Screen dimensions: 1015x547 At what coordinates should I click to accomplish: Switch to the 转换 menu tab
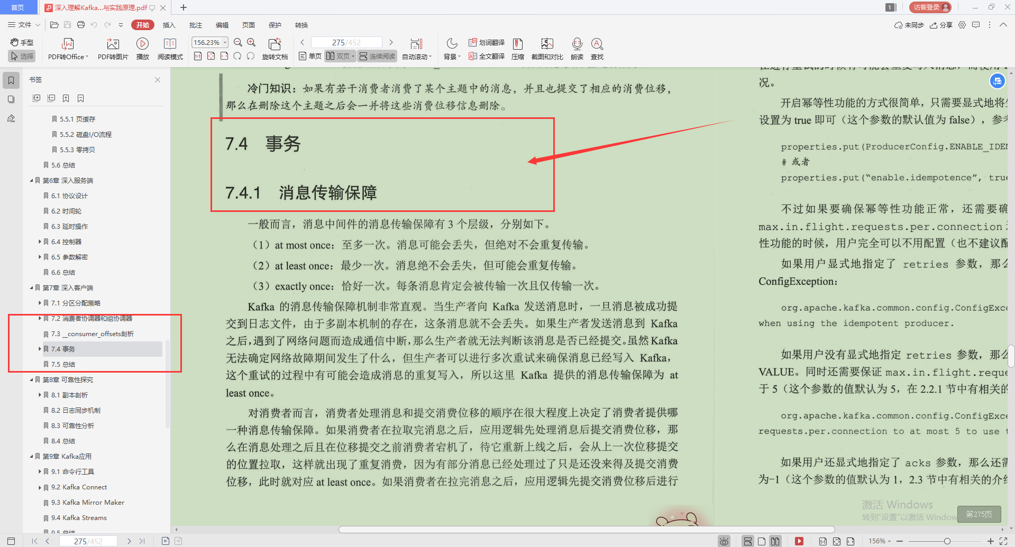(x=301, y=25)
